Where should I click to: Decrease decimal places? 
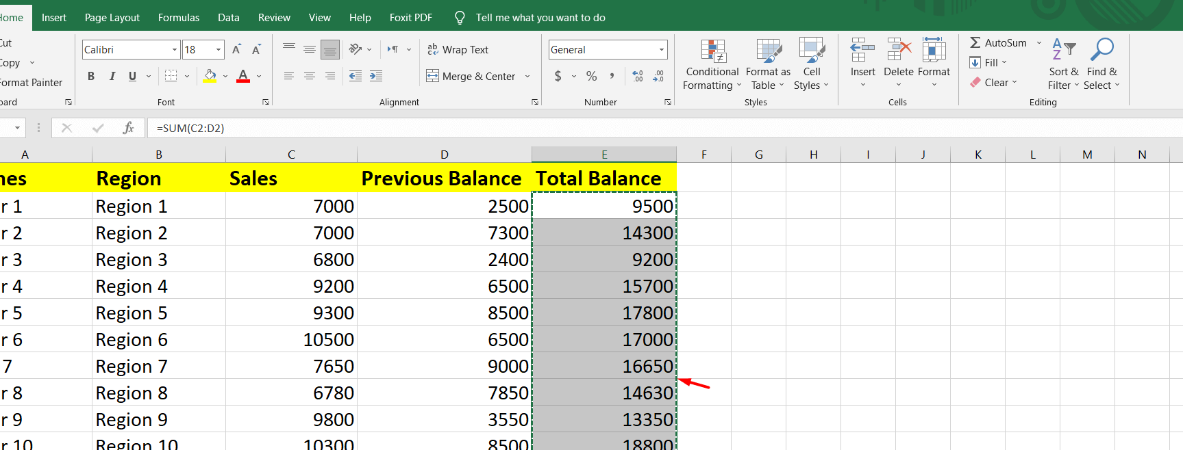(658, 76)
